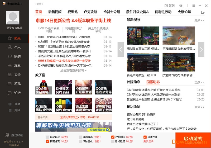Screen dimensions: 211x148
Task: Open the DNF社区 契约 药品 tile
Action: click(64, 87)
